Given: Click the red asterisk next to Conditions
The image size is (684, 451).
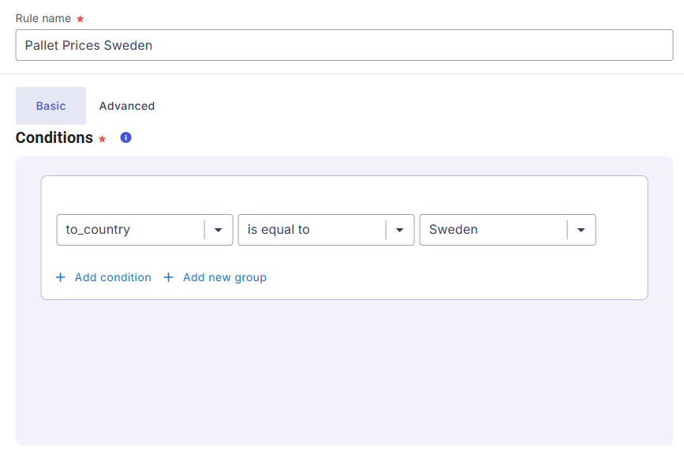Looking at the screenshot, I should tap(102, 139).
